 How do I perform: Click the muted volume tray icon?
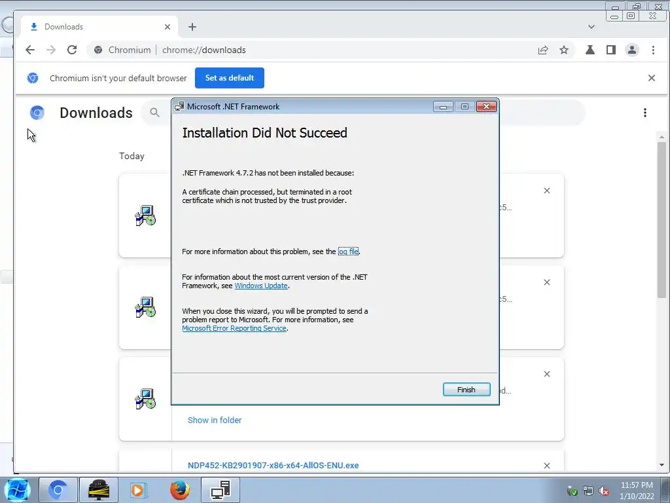pos(604,491)
